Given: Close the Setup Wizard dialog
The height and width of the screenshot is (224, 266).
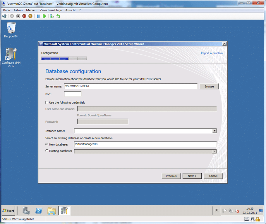Looking at the screenshot, I should click(x=224, y=44).
